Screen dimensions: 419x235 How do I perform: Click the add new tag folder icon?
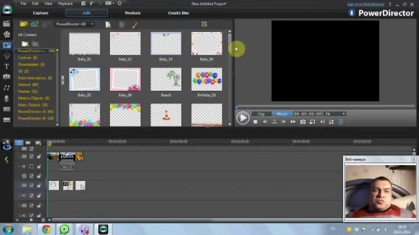(25, 44)
